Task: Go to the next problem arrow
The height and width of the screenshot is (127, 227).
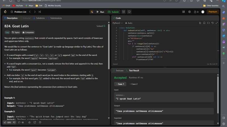Action: (35, 12)
